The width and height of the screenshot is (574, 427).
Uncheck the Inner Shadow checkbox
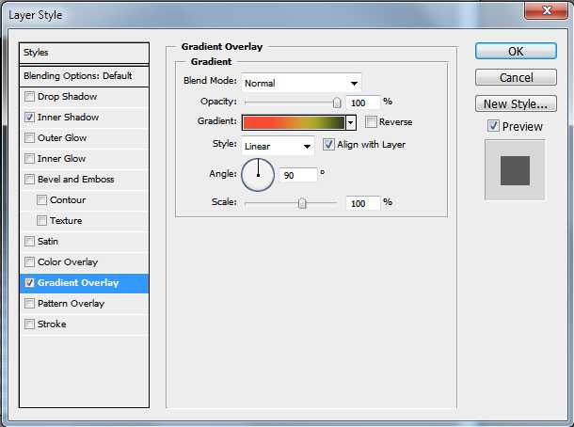(30, 118)
